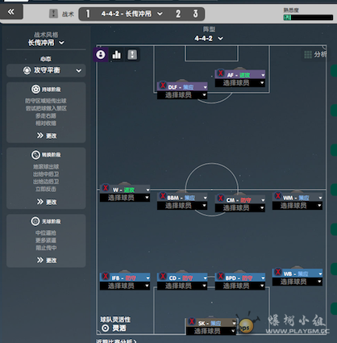Select tactic slot 1
This screenshot has width=337, height=343.
[88, 14]
